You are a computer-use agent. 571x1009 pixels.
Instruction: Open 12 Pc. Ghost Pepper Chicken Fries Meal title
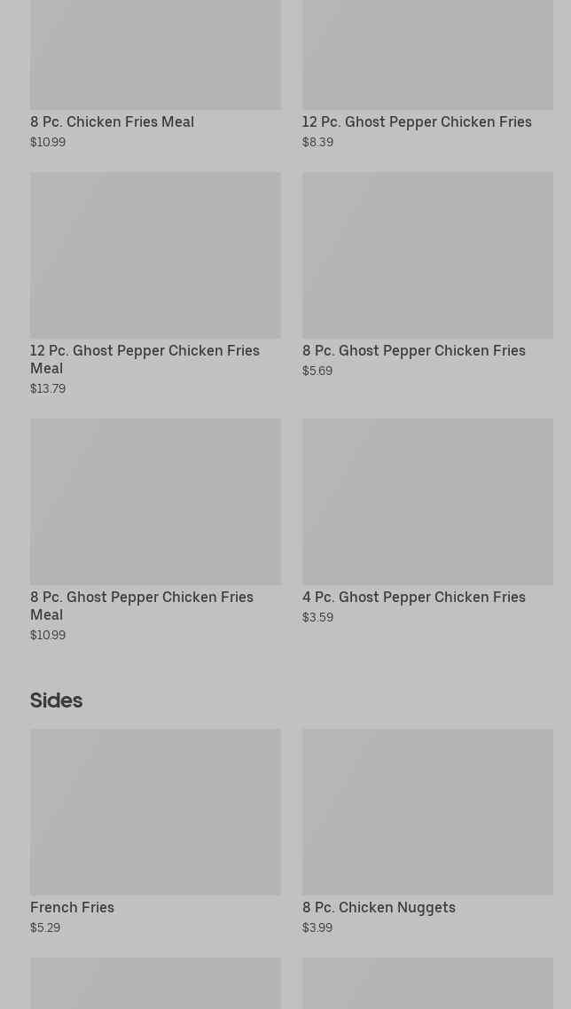[145, 359]
